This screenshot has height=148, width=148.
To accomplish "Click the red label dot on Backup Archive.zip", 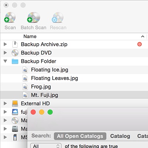I will [x=139, y=44].
